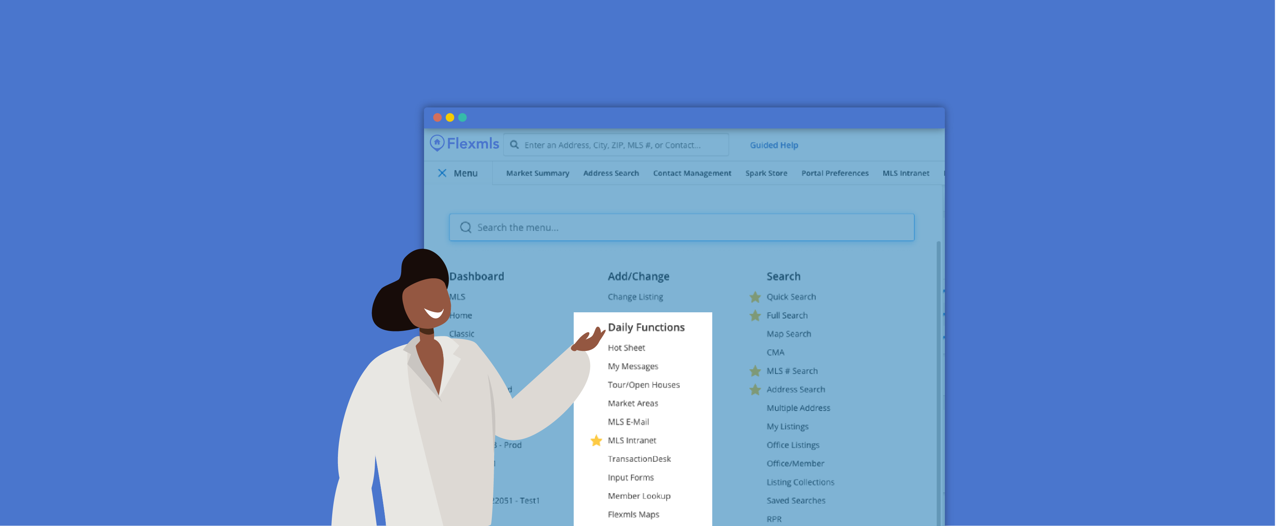
Task: Open Change Listing under Add/Change
Action: point(635,296)
